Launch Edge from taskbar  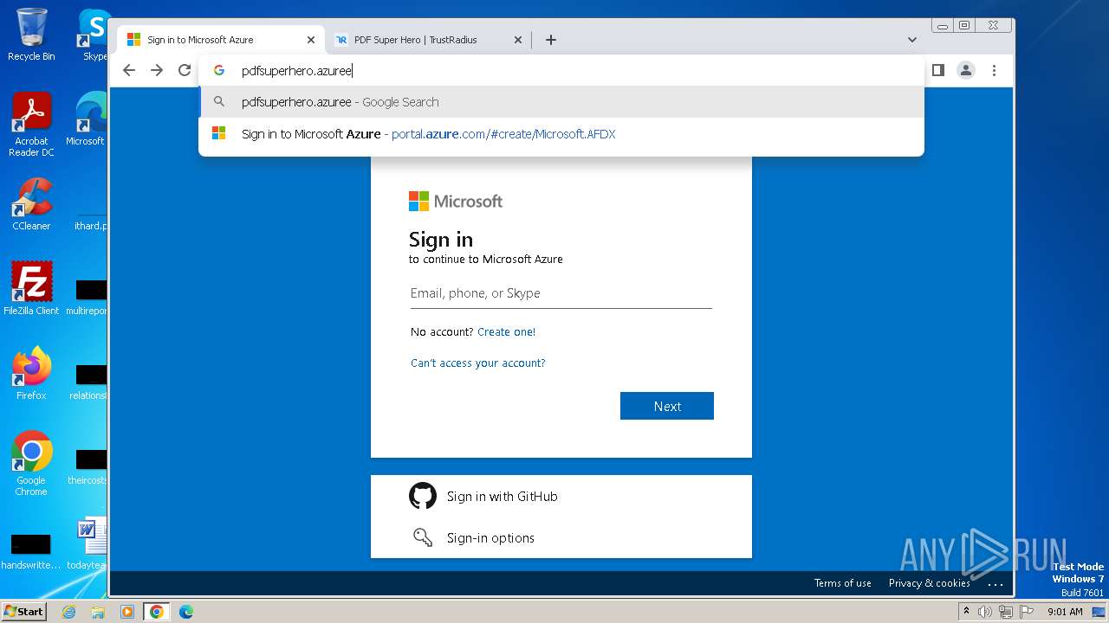point(186,612)
